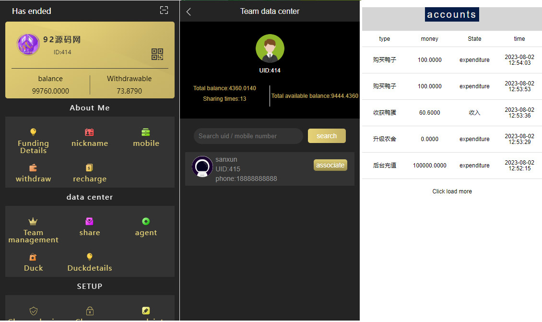Screen dimensions: 542x322
Task: Open the green agent icon
Action: pos(146,221)
